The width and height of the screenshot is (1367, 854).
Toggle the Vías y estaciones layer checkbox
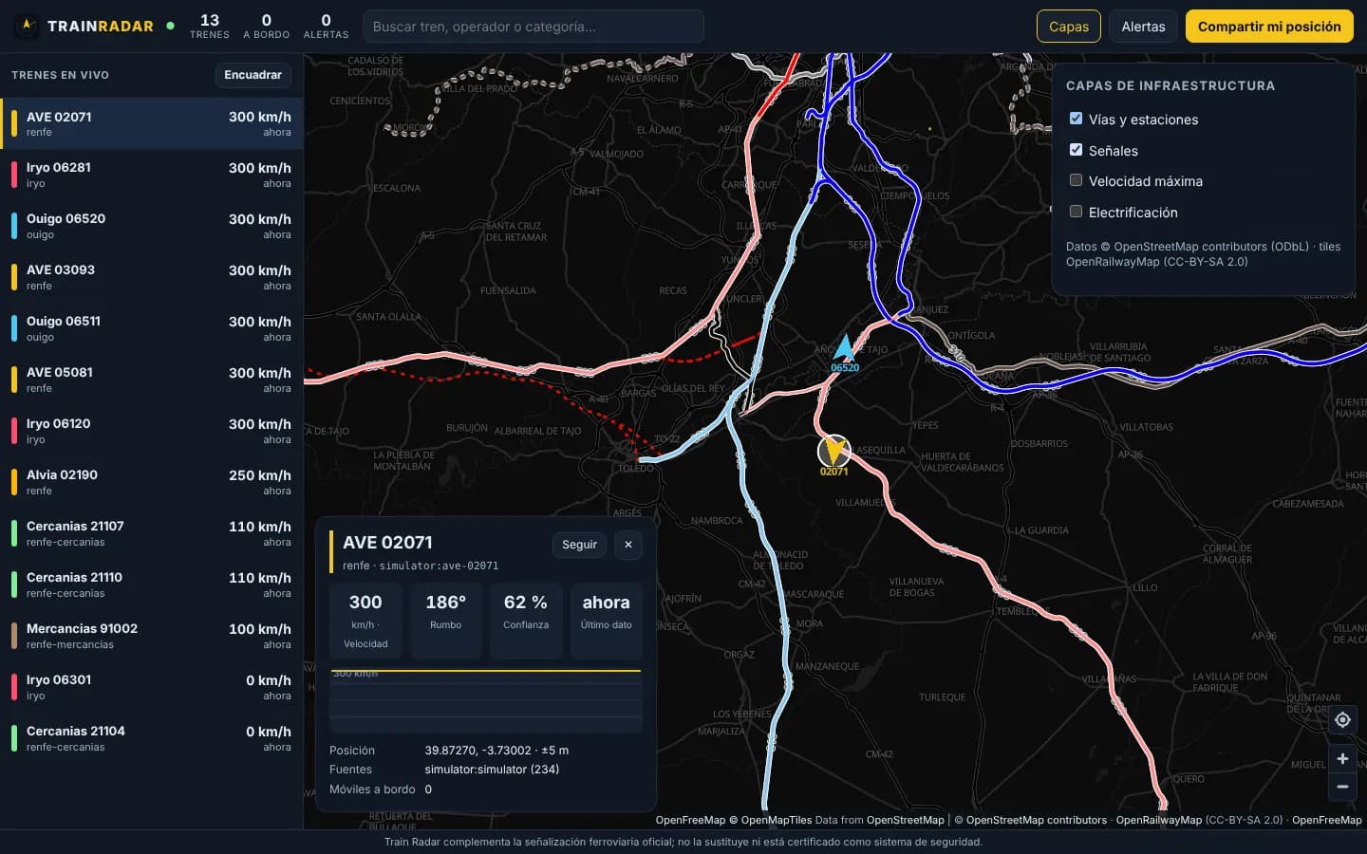pyautogui.click(x=1076, y=119)
